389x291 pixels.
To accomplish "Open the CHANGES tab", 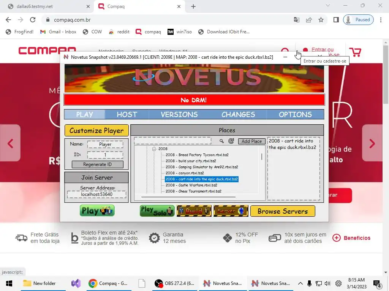I will [x=238, y=114].
